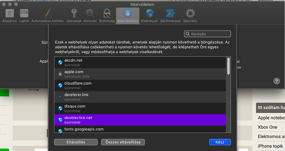This screenshot has width=285, height=151.
Task: Confirm with the Kész button
Action: [x=220, y=142]
